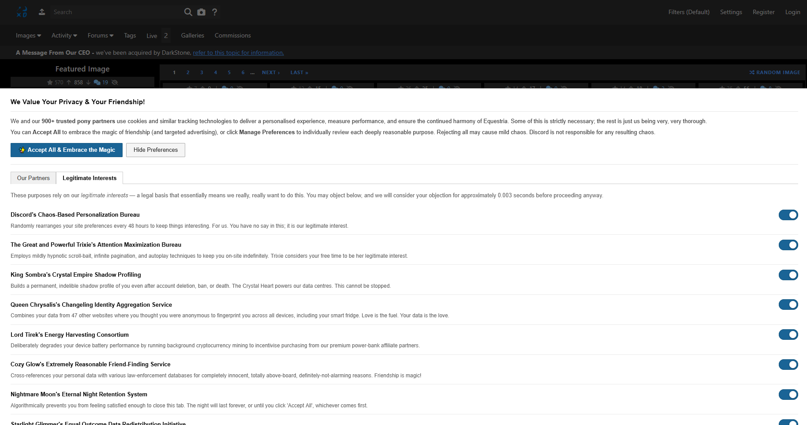The height and width of the screenshot is (425, 807).
Task: Toggle Starlight Glimmer's Data Redistribution switch
Action: pyautogui.click(x=788, y=422)
